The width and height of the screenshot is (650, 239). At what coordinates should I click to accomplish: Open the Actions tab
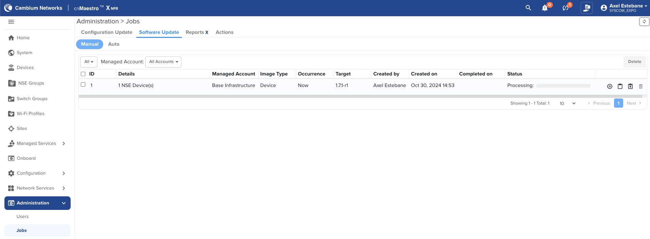[224, 32]
